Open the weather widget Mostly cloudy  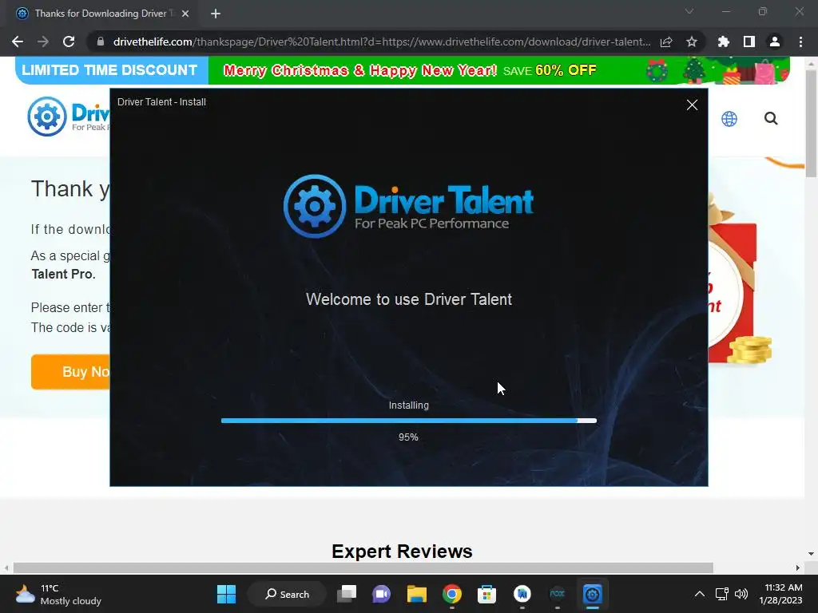tap(58, 594)
